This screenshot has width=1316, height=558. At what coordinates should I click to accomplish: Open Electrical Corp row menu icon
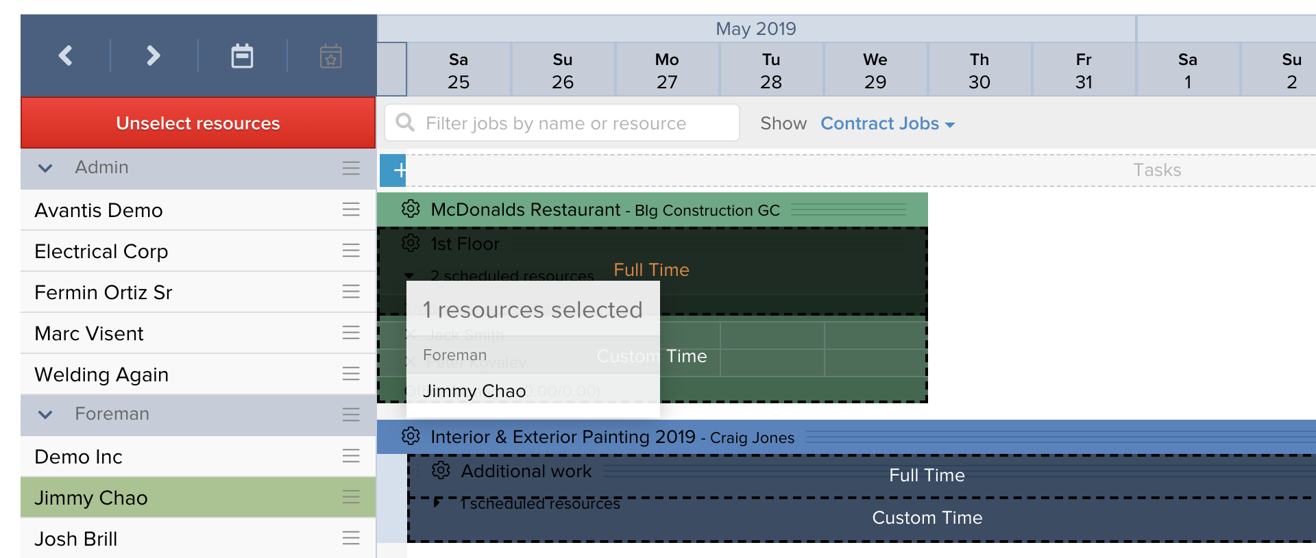tap(351, 251)
